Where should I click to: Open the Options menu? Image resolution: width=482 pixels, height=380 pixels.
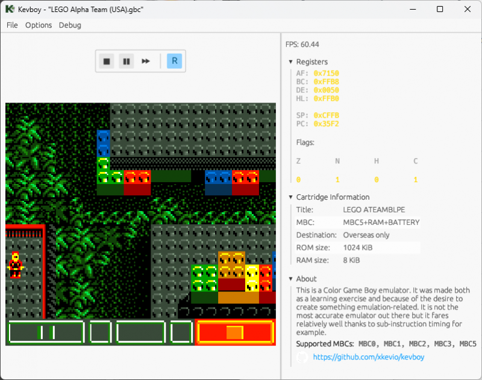39,25
